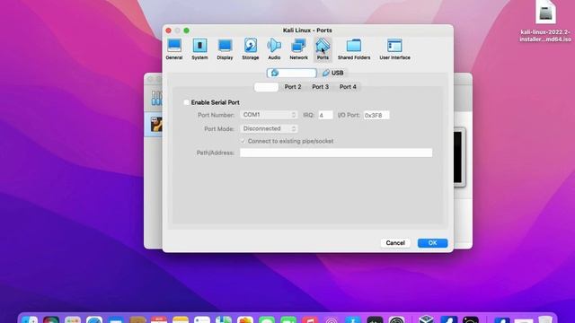This screenshot has height=323, width=575.
Task: Close the Kali Linux Ports window
Action: click(x=168, y=31)
